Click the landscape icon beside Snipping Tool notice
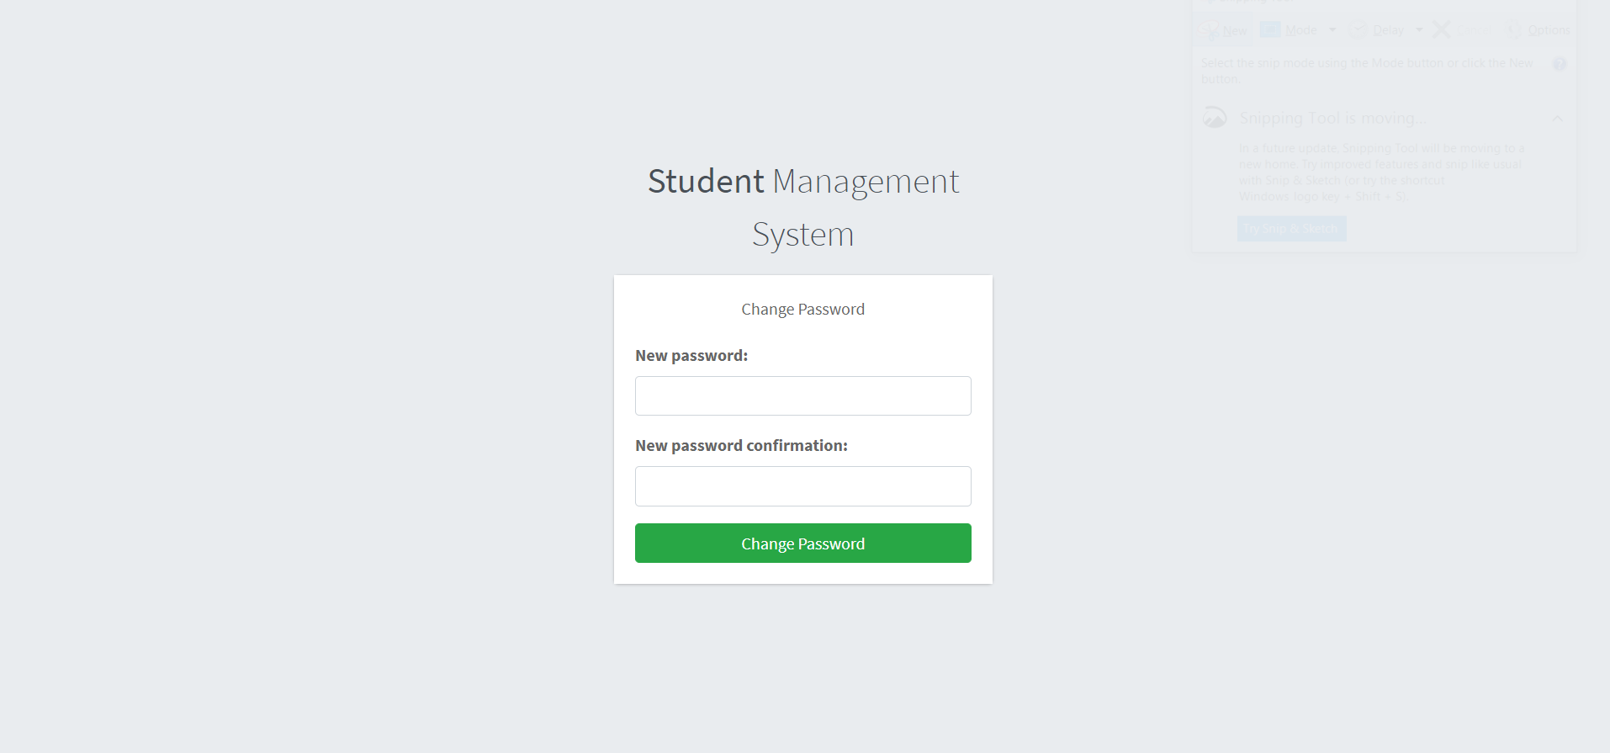 click(x=1215, y=117)
